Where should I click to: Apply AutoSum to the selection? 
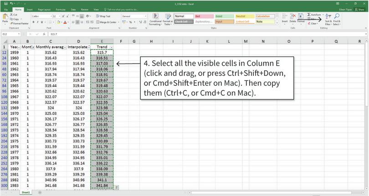314,15
